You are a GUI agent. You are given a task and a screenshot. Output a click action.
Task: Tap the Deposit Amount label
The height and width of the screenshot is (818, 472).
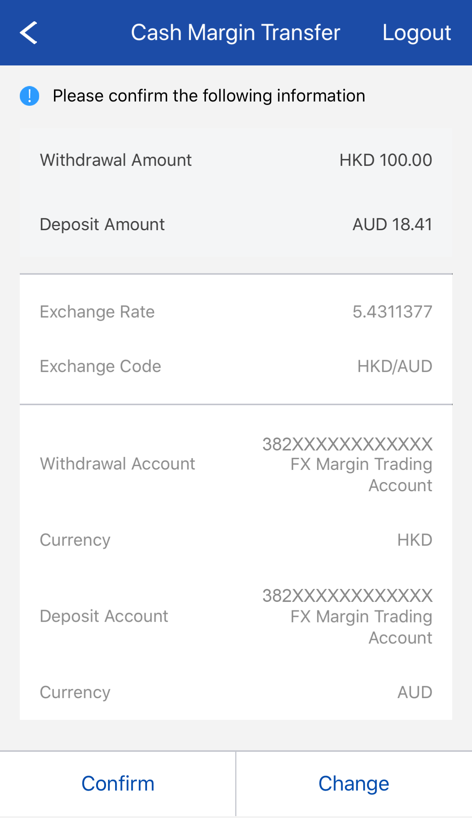(x=102, y=224)
